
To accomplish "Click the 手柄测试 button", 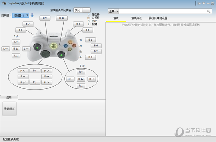I will click(x=9, y=109).
